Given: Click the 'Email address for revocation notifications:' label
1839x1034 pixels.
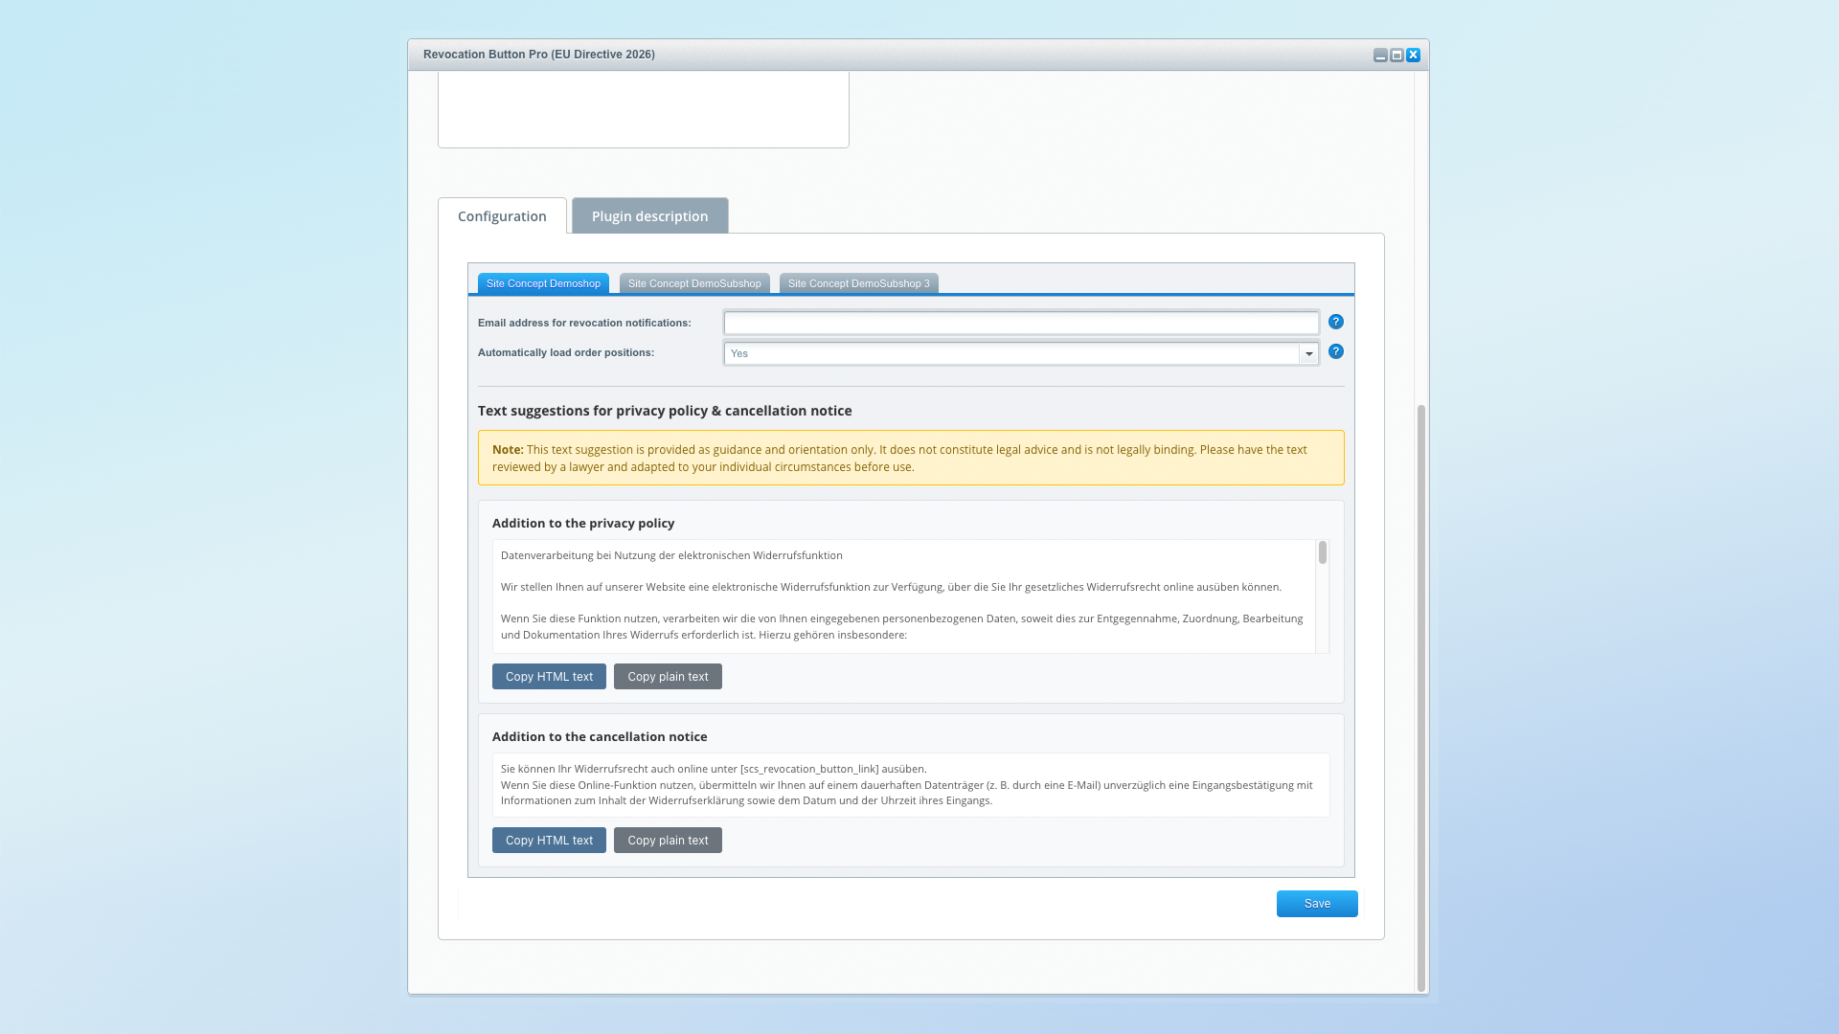Looking at the screenshot, I should (584, 323).
